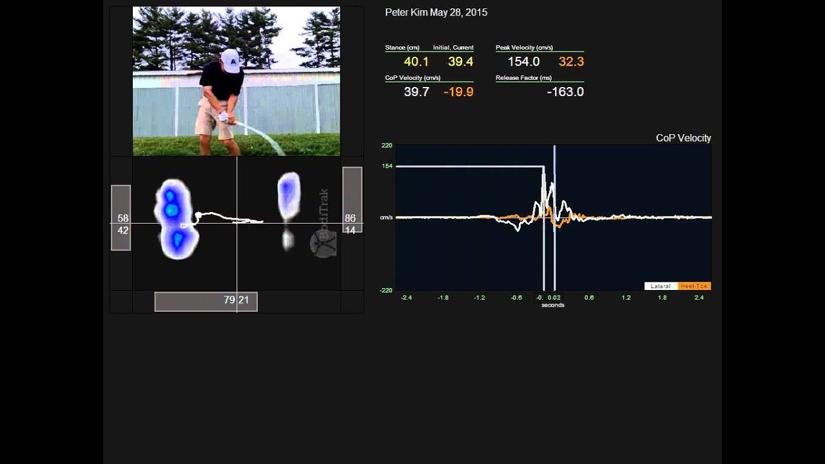The width and height of the screenshot is (825, 464).
Task: Click the 'Release Factor (ms)' label
Action: point(522,78)
